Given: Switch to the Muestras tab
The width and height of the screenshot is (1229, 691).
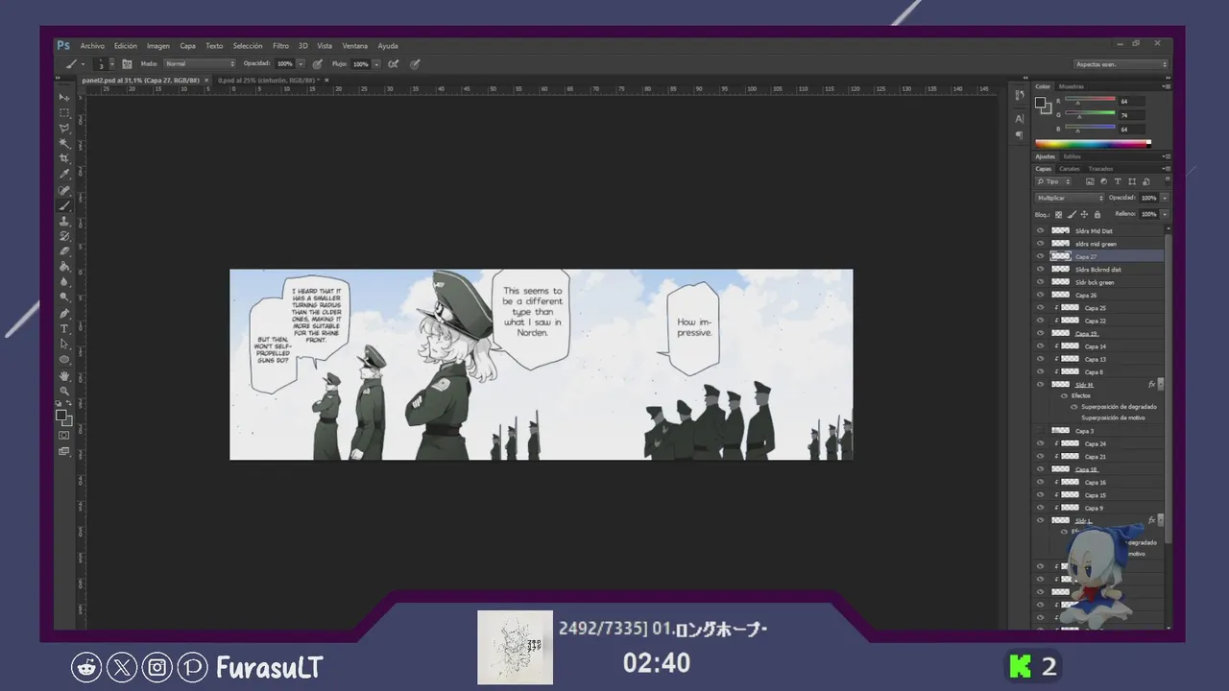Looking at the screenshot, I should point(1072,86).
